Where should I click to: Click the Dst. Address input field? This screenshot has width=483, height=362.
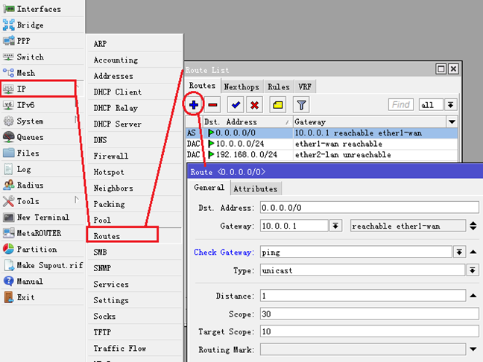(370, 208)
